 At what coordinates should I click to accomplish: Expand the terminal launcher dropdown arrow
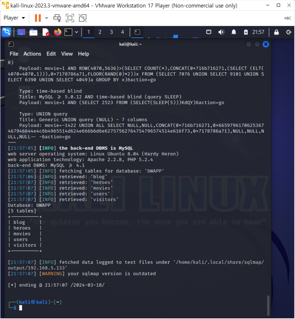pos(77,32)
